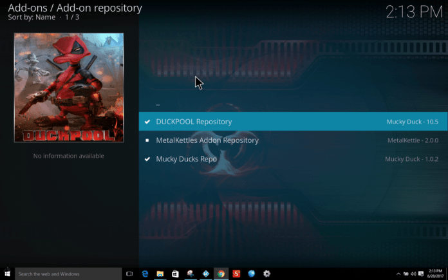The width and height of the screenshot is (448, 280).
Task: Click the Kodi 2:13 PM clock
Action: click(414, 12)
